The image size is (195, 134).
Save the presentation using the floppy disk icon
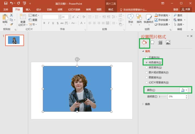[6, 3]
